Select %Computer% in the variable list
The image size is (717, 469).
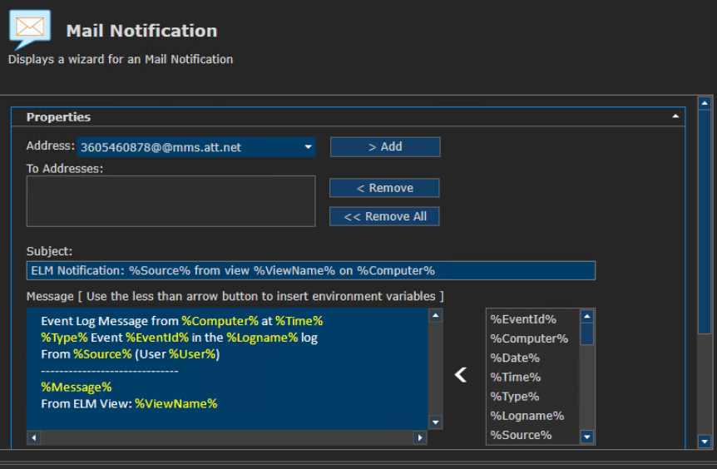coord(529,338)
